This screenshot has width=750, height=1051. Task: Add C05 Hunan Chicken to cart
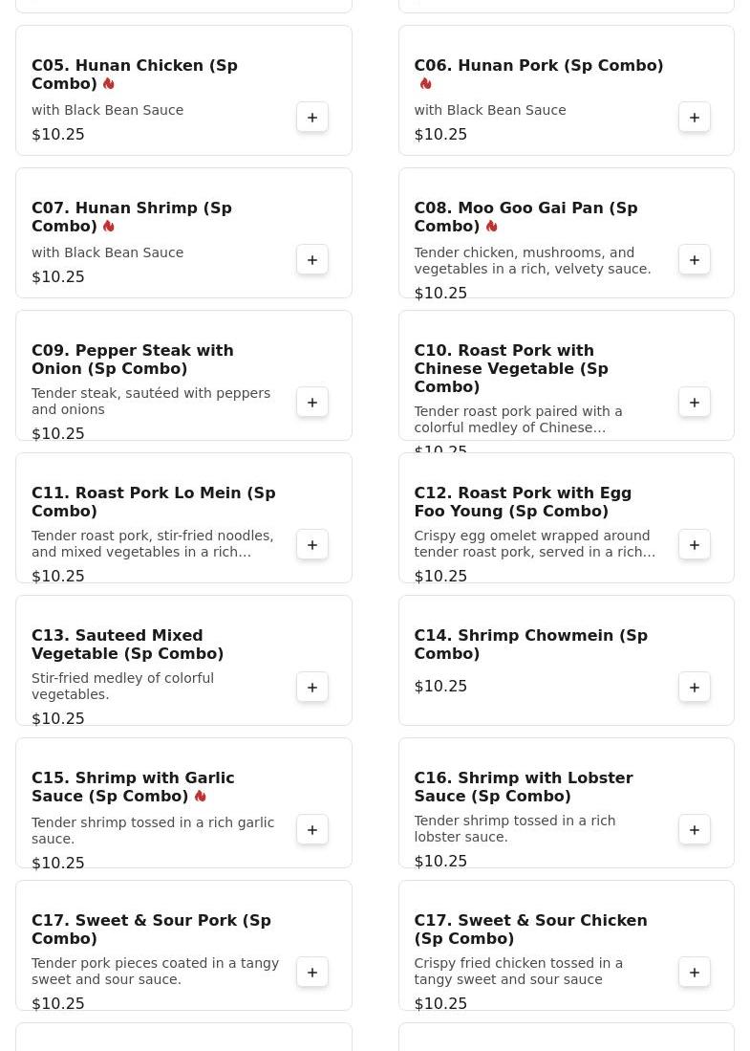pos(312,118)
